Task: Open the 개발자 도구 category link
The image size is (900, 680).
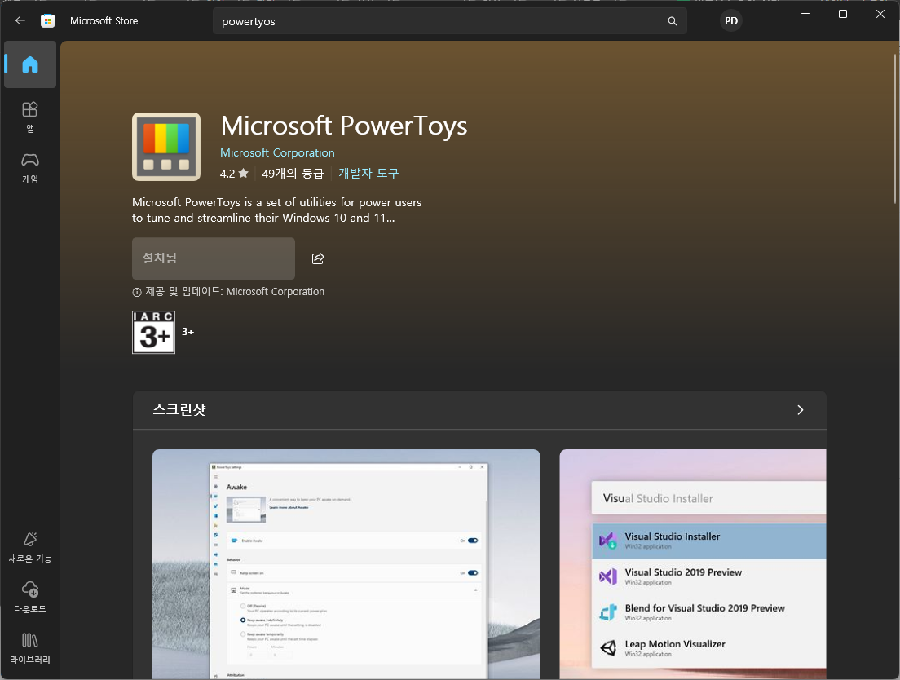Action: [368, 174]
